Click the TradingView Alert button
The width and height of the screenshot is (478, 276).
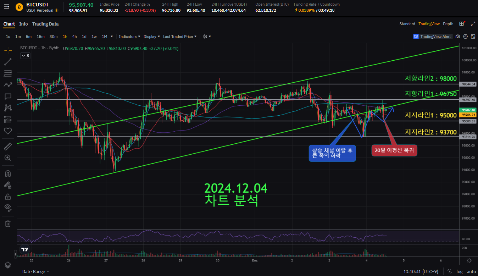(433, 37)
